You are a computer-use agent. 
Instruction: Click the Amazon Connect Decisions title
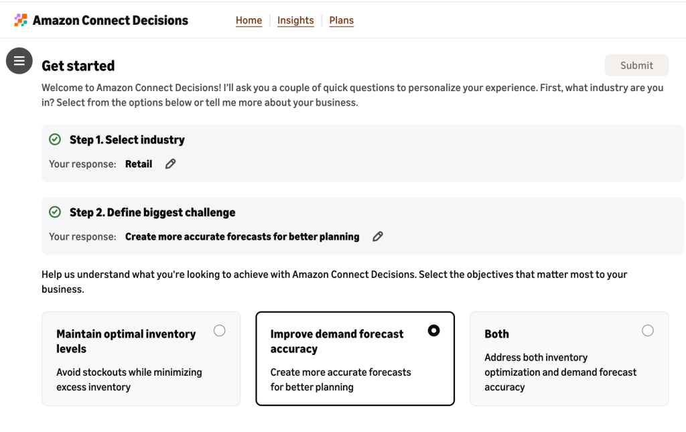[x=111, y=20]
